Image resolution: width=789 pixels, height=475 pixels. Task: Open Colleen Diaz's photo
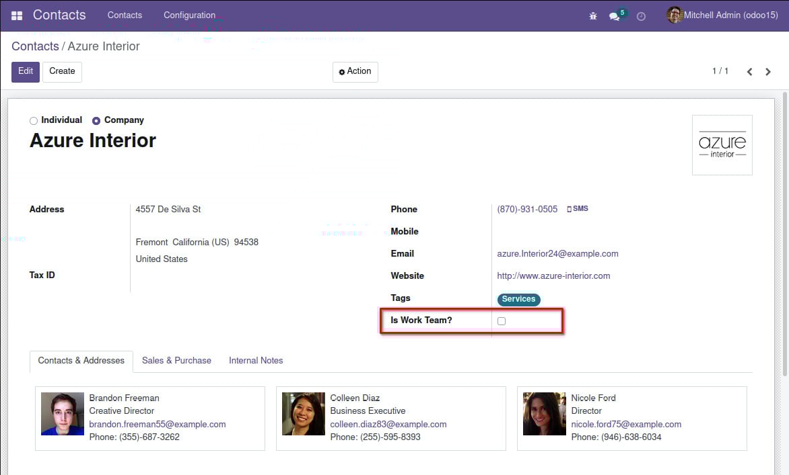click(x=304, y=414)
